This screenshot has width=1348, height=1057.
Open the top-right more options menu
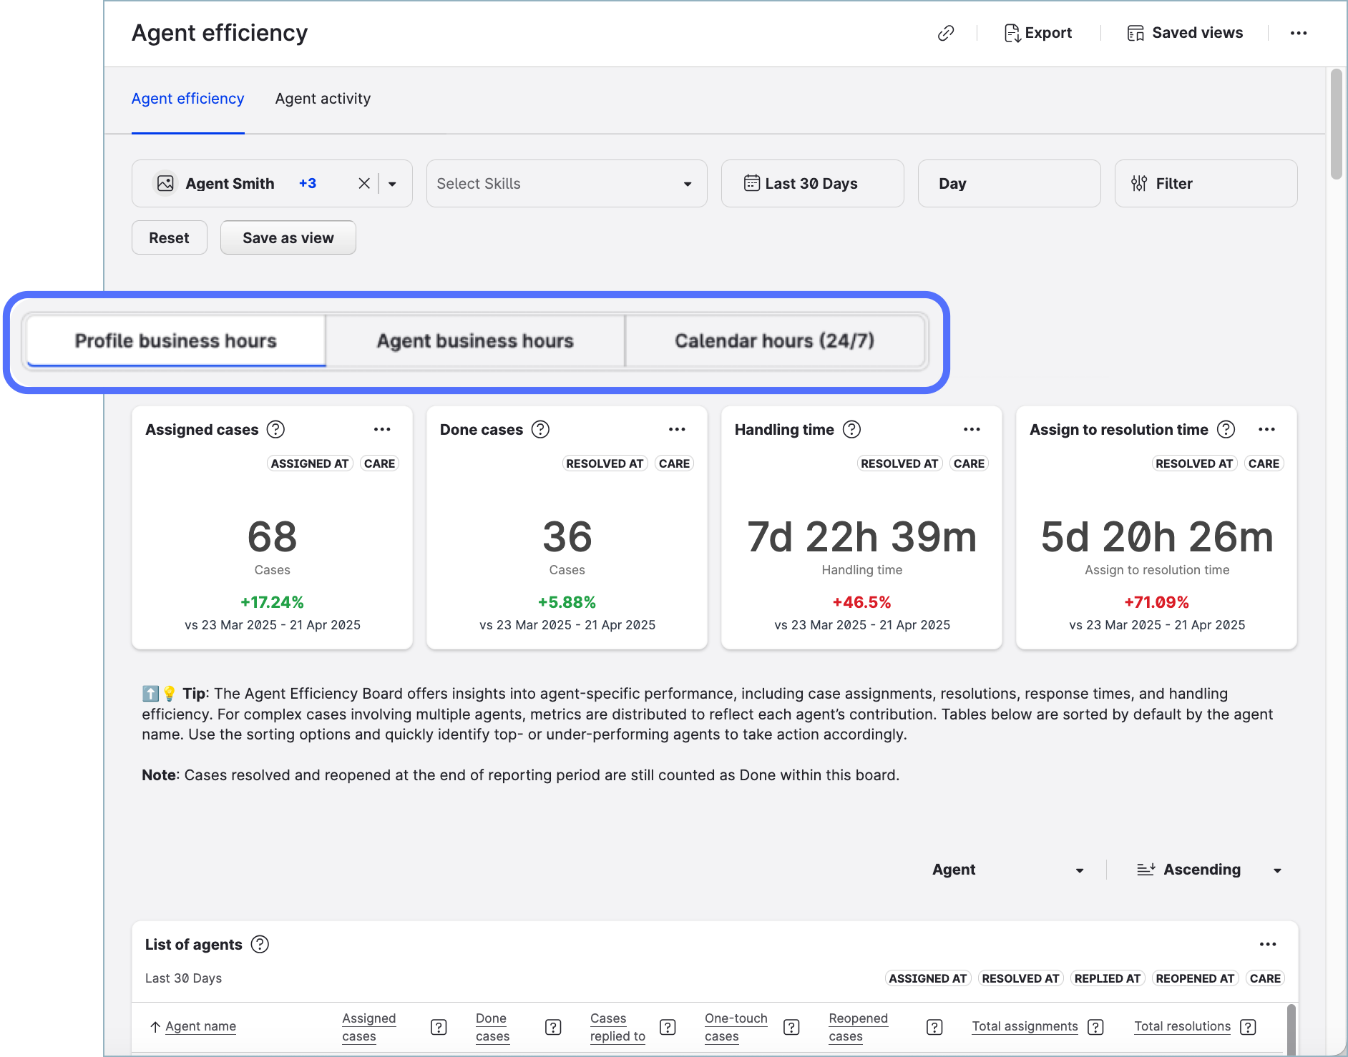coord(1298,33)
